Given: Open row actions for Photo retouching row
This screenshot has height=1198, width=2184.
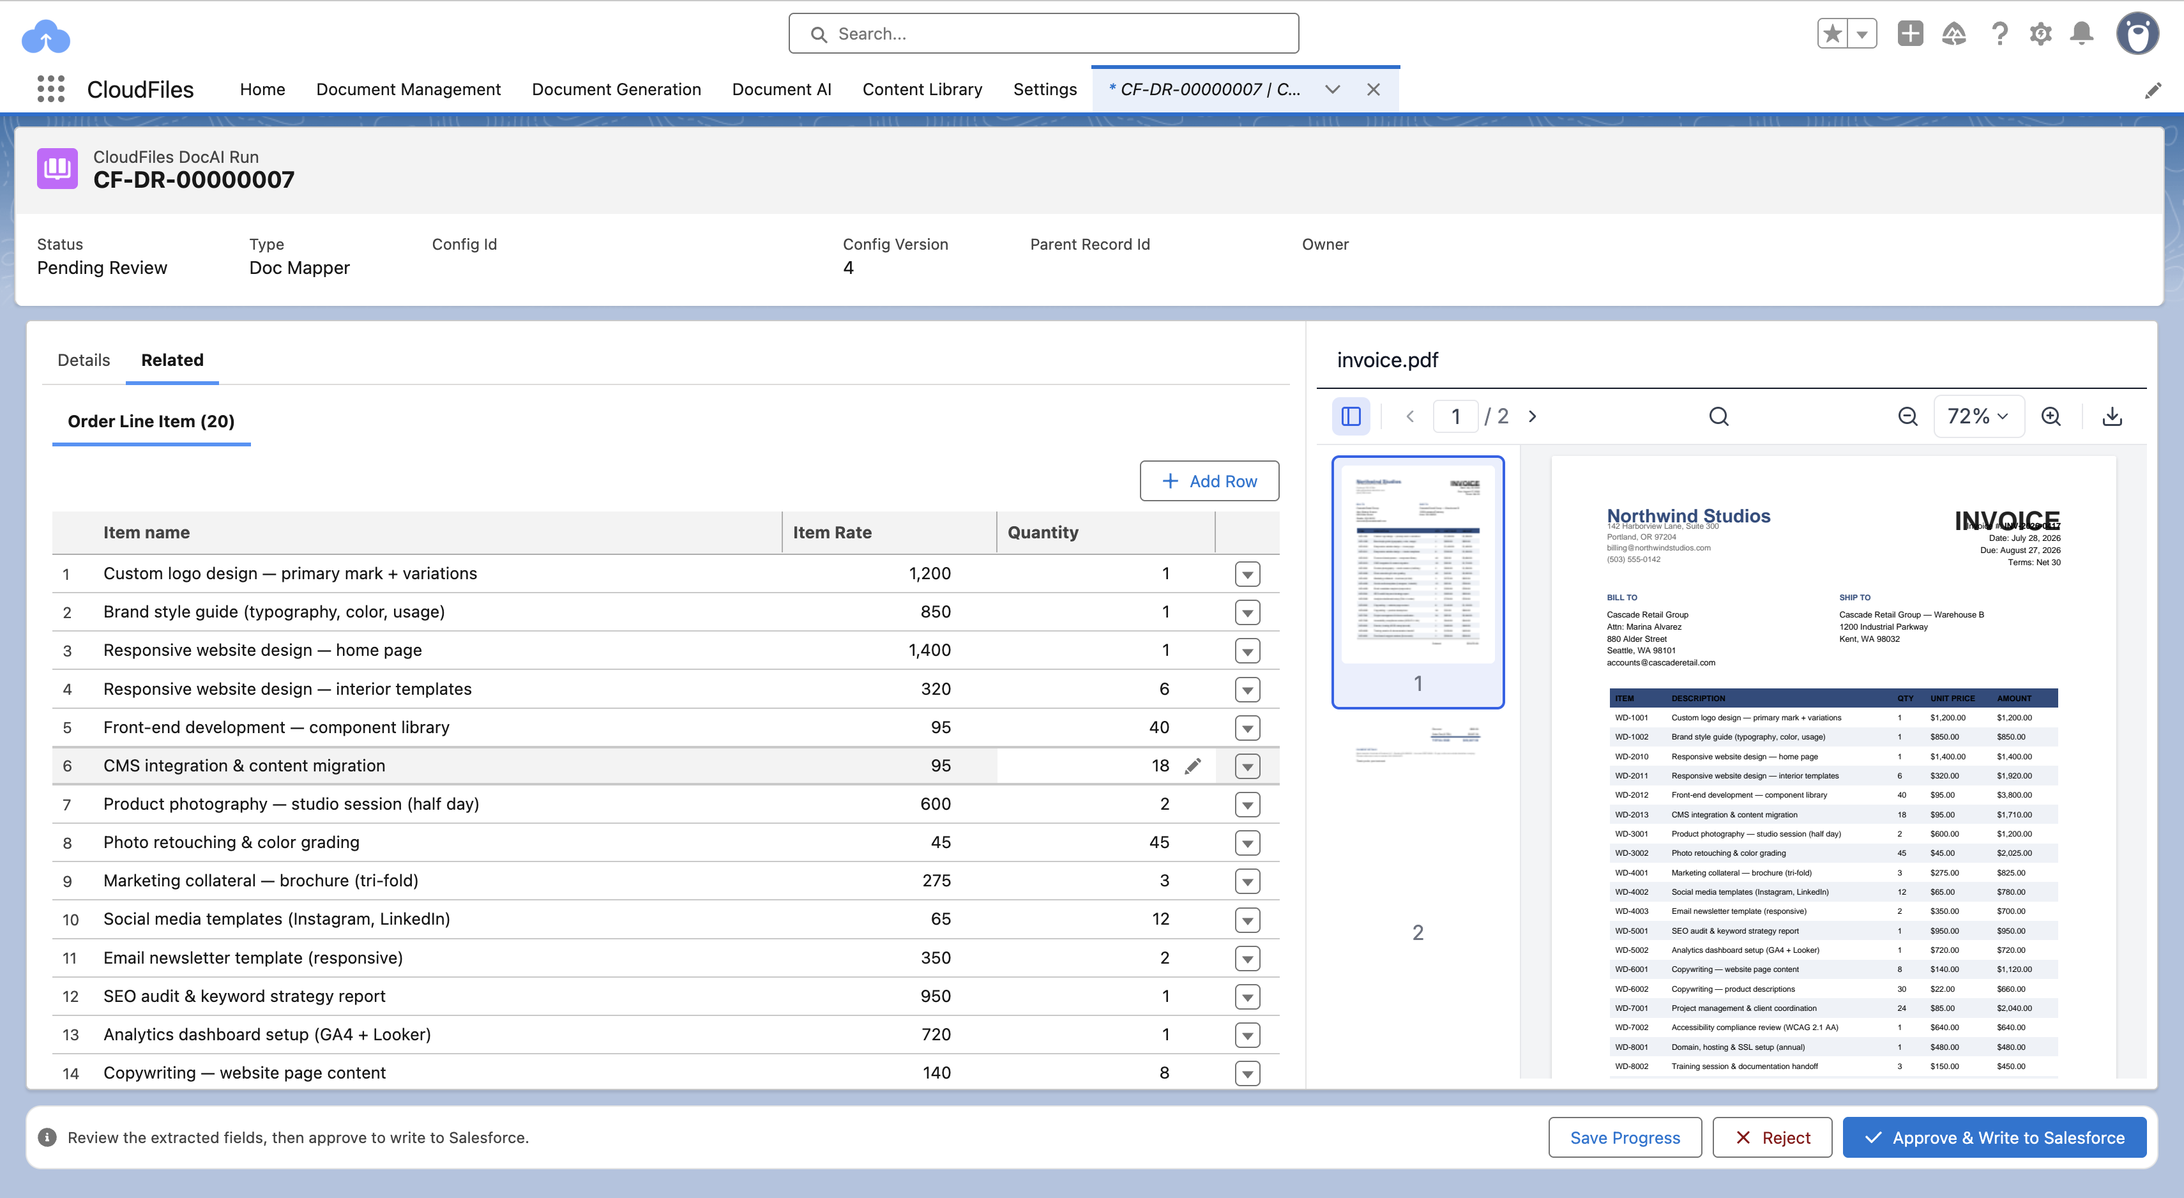Looking at the screenshot, I should (1247, 843).
